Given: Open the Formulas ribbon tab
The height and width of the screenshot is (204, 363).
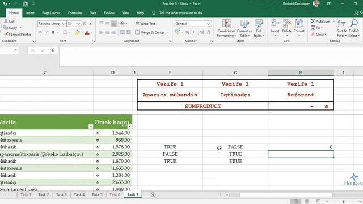Looking at the screenshot, I should coord(75,13).
